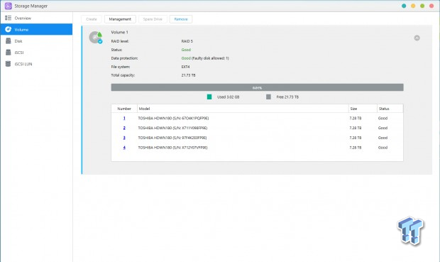Select the TOSHIBA HDWN180 model in row 3
The height and width of the screenshot is (262, 440).
172,138
